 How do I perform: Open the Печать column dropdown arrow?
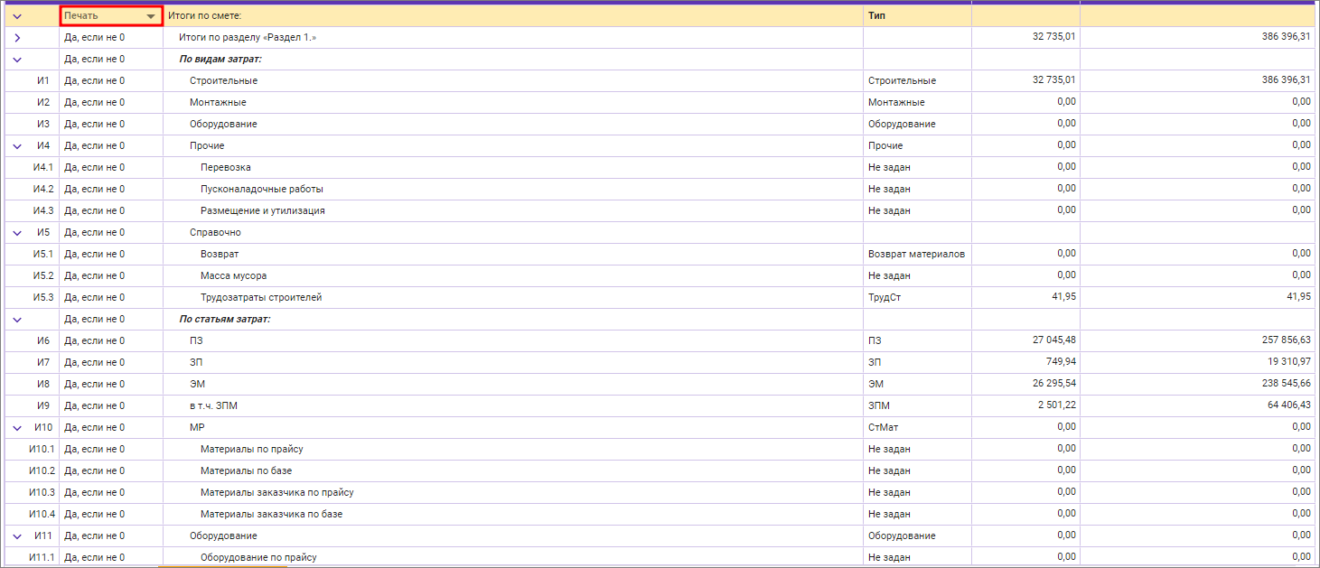[x=151, y=16]
